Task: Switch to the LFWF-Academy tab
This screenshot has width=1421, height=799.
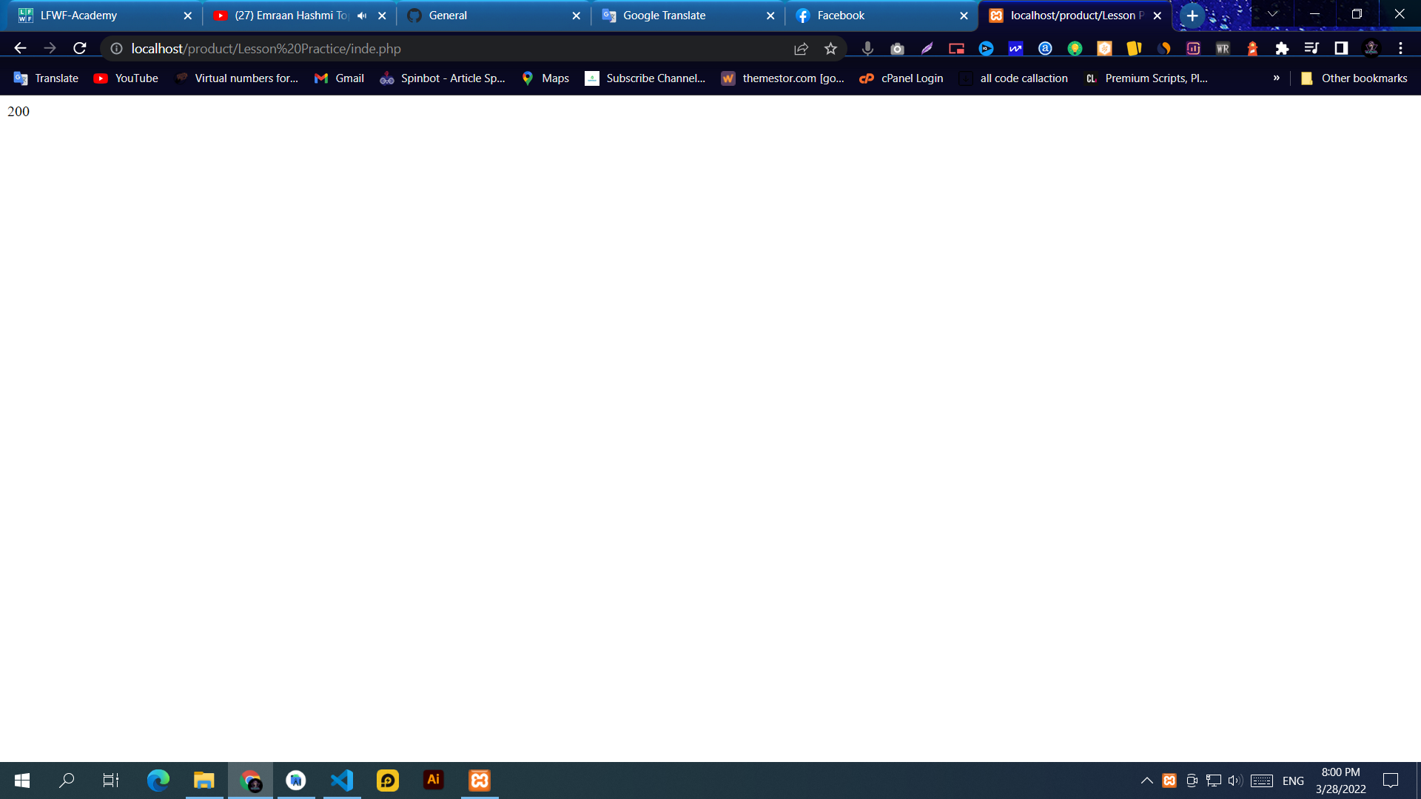Action: tap(79, 16)
